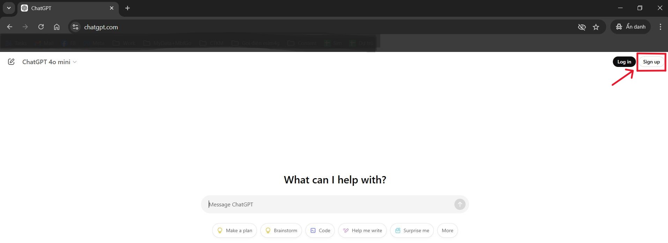Open the browser home page icon
The height and width of the screenshot is (243, 668).
click(x=57, y=27)
